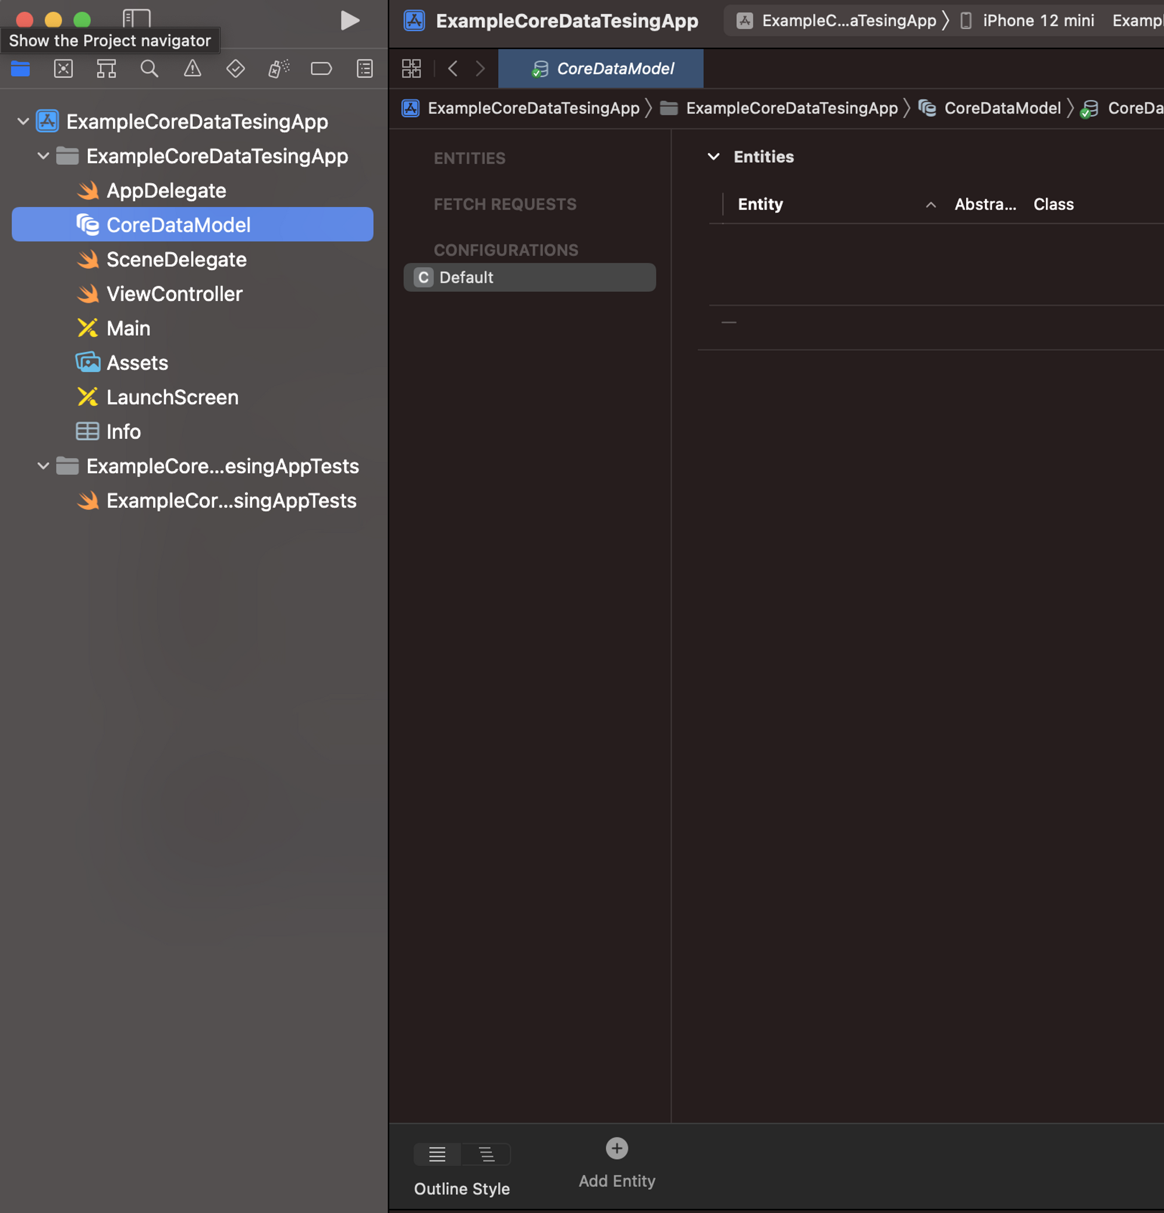Click the ExampleCoreDataTesingApp toolbar project title
Image resolution: width=1164 pixels, height=1213 pixels.
pyautogui.click(x=567, y=21)
